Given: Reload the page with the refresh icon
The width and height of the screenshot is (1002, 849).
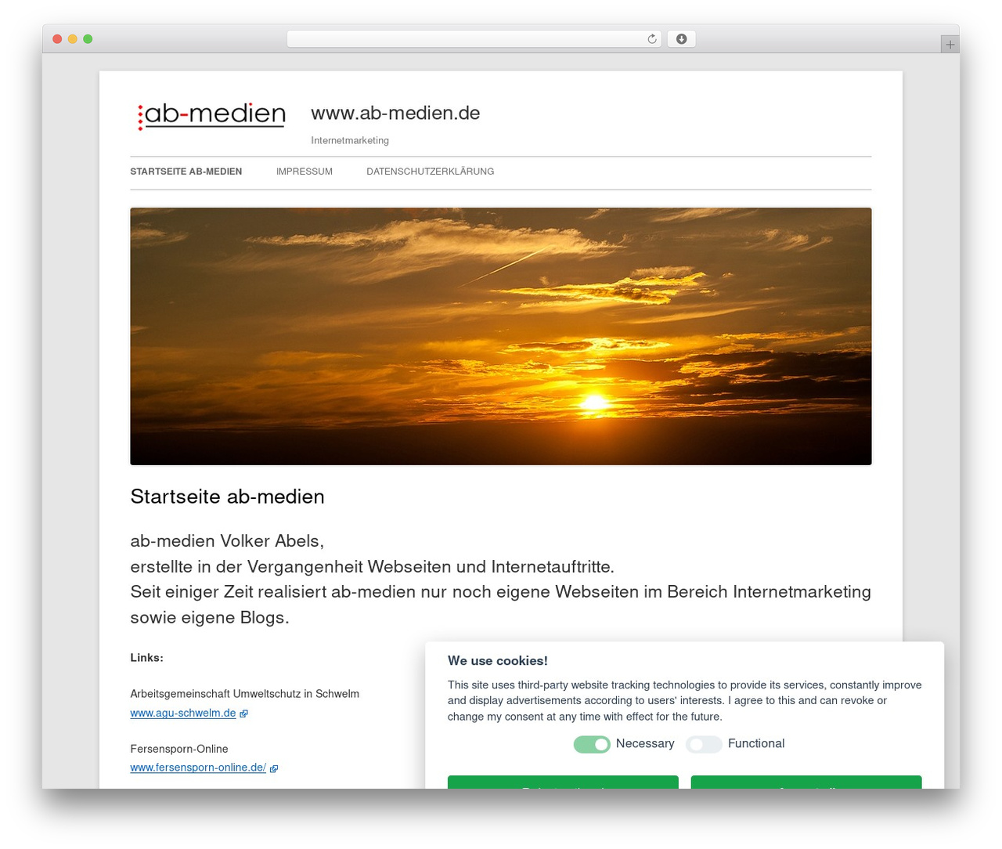Looking at the screenshot, I should click(652, 39).
